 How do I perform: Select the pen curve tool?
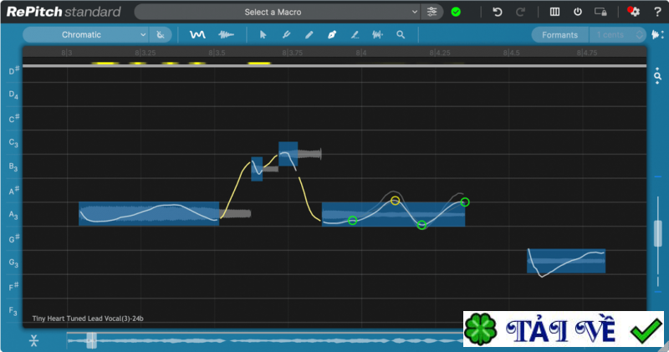pyautogui.click(x=332, y=34)
